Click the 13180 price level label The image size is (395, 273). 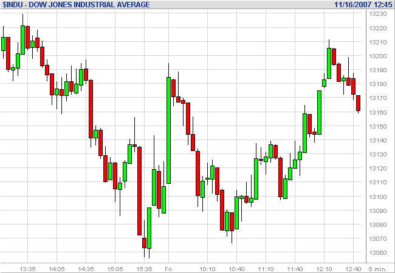tap(377, 84)
